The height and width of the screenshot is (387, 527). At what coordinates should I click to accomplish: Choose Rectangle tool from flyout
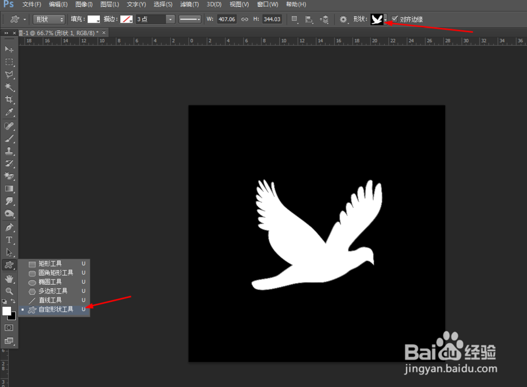[54, 264]
